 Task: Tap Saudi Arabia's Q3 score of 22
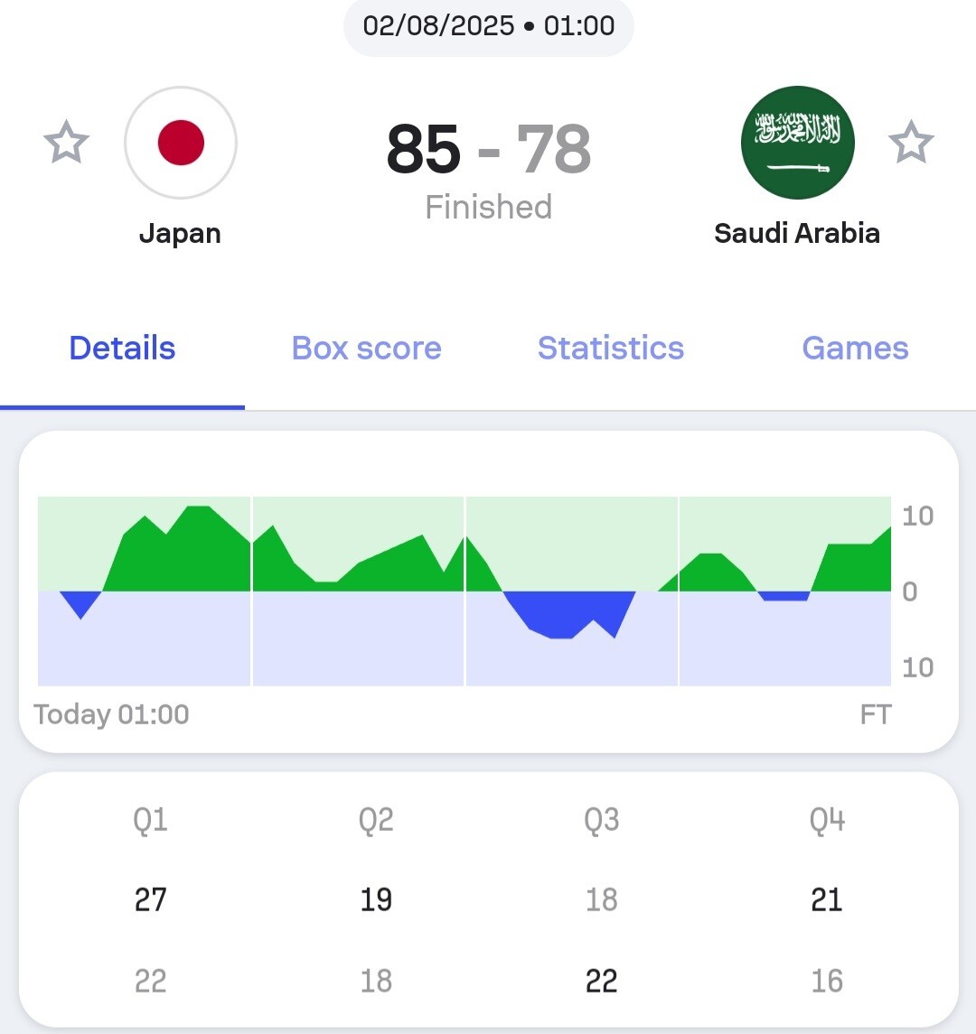click(x=601, y=981)
